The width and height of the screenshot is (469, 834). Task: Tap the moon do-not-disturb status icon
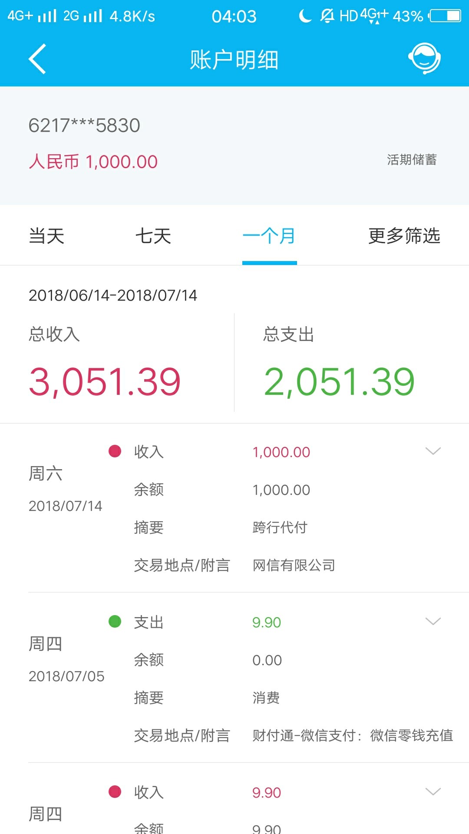click(x=305, y=16)
